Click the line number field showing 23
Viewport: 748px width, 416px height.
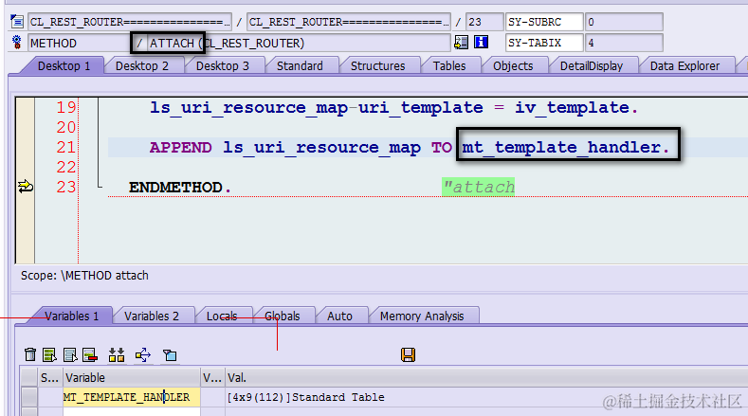point(484,22)
